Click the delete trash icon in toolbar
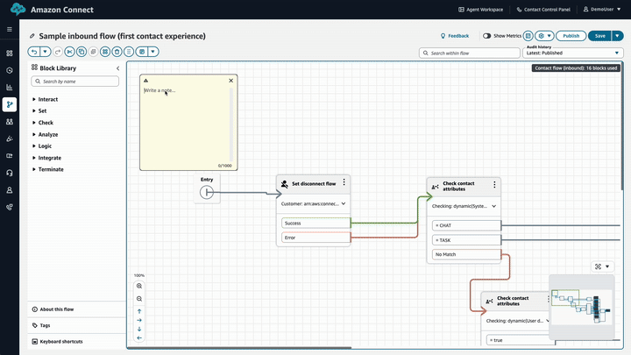 click(x=117, y=53)
